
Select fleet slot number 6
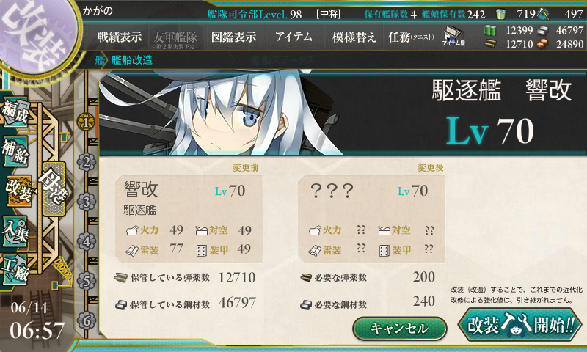coord(87,321)
